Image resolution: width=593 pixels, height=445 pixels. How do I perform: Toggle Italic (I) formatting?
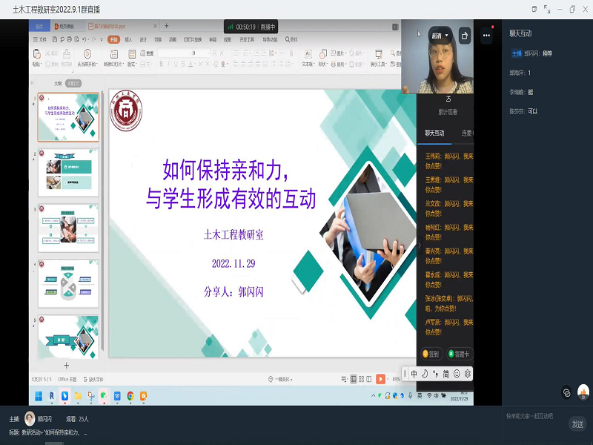pyautogui.click(x=169, y=64)
